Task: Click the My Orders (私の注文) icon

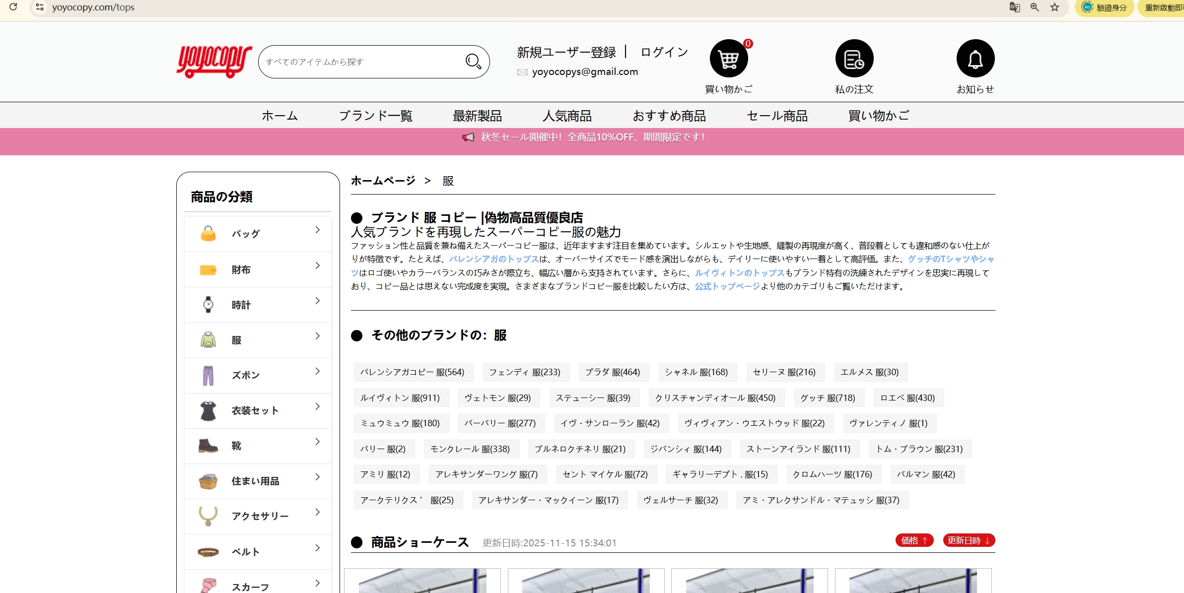Action: tap(854, 59)
